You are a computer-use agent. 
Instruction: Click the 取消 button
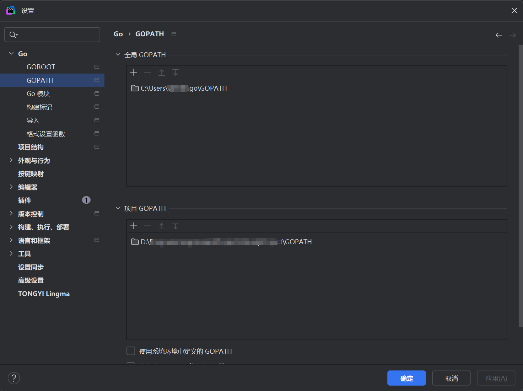pos(451,378)
